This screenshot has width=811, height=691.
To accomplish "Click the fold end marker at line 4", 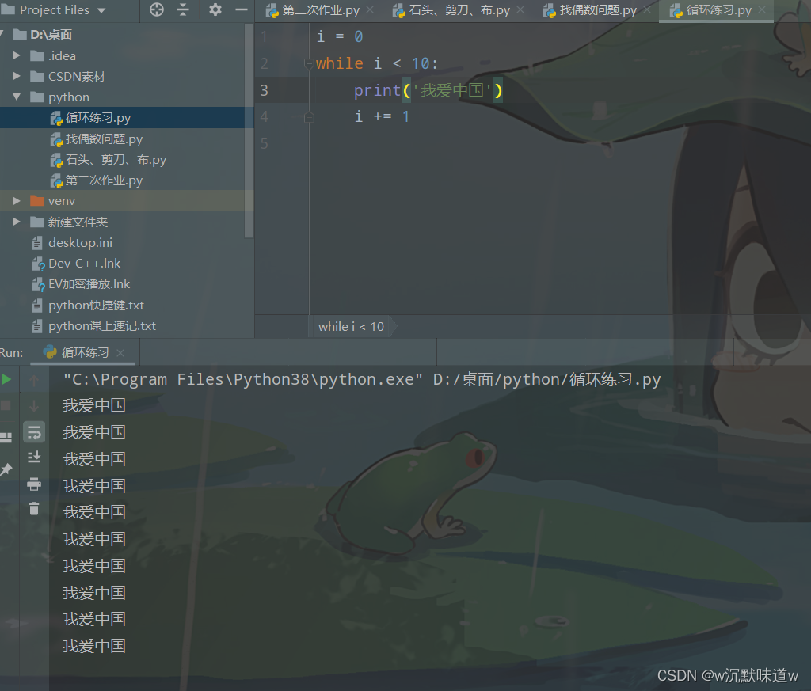I will pos(309,117).
